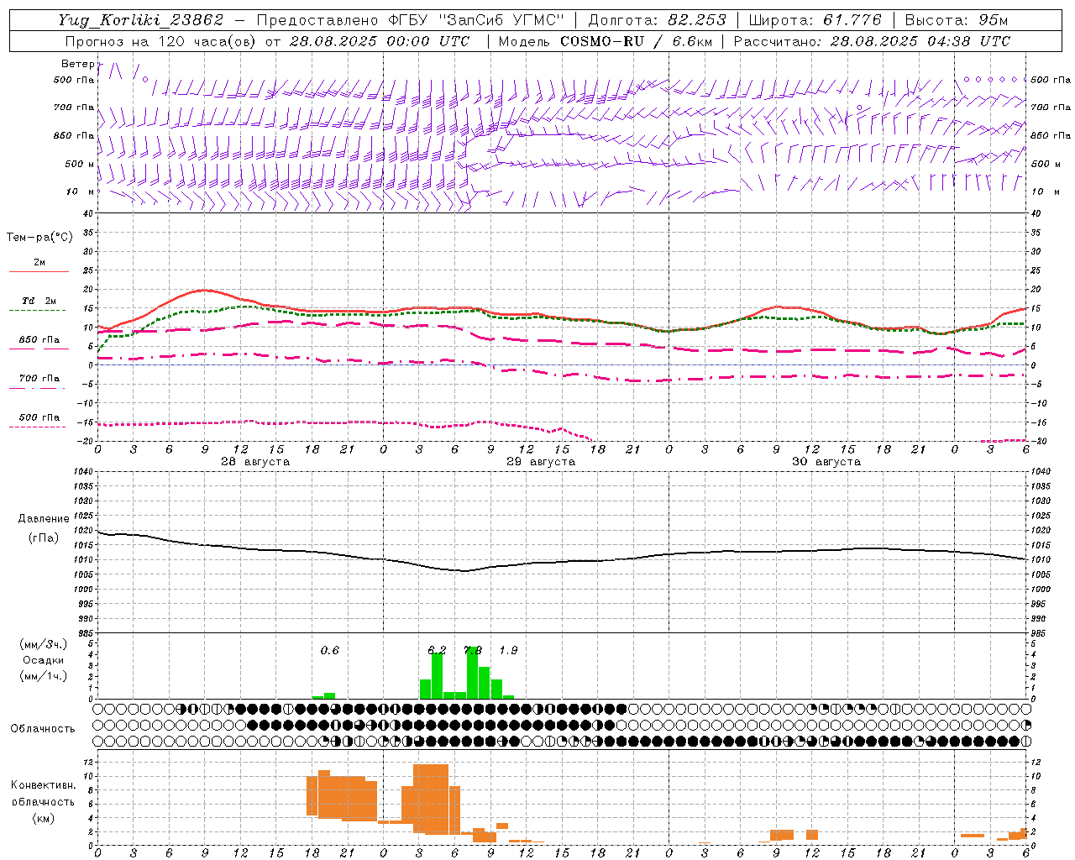This screenshot has height=860, width=1075.
Task: Click the '28 августа' date label
Action: point(255,462)
